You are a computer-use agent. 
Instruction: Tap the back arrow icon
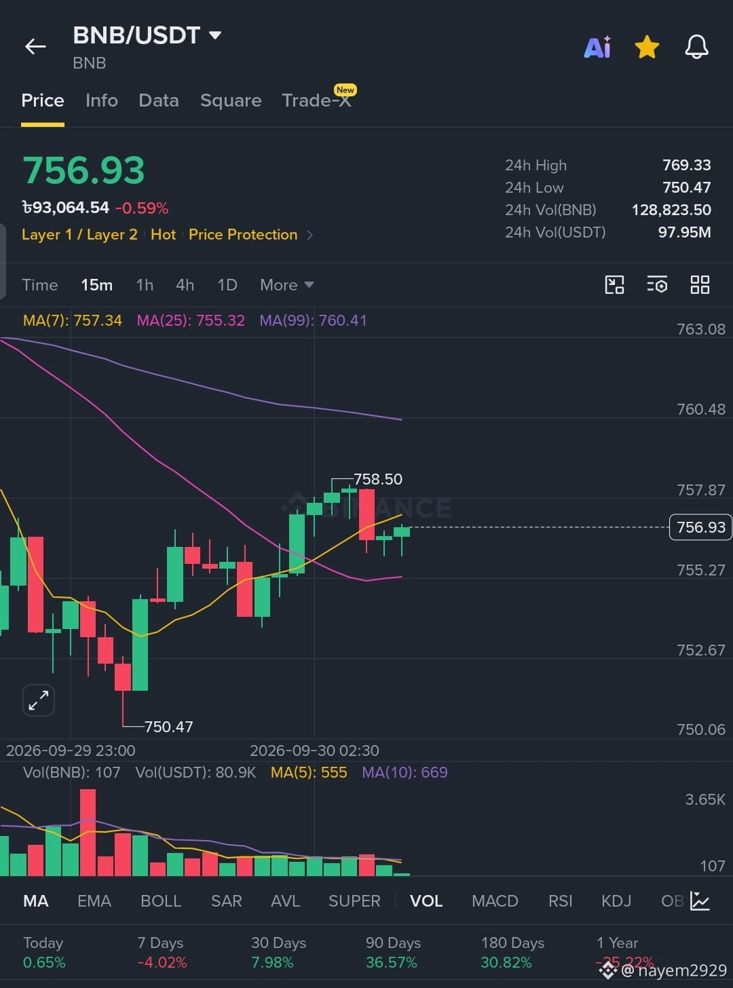pyautogui.click(x=35, y=46)
